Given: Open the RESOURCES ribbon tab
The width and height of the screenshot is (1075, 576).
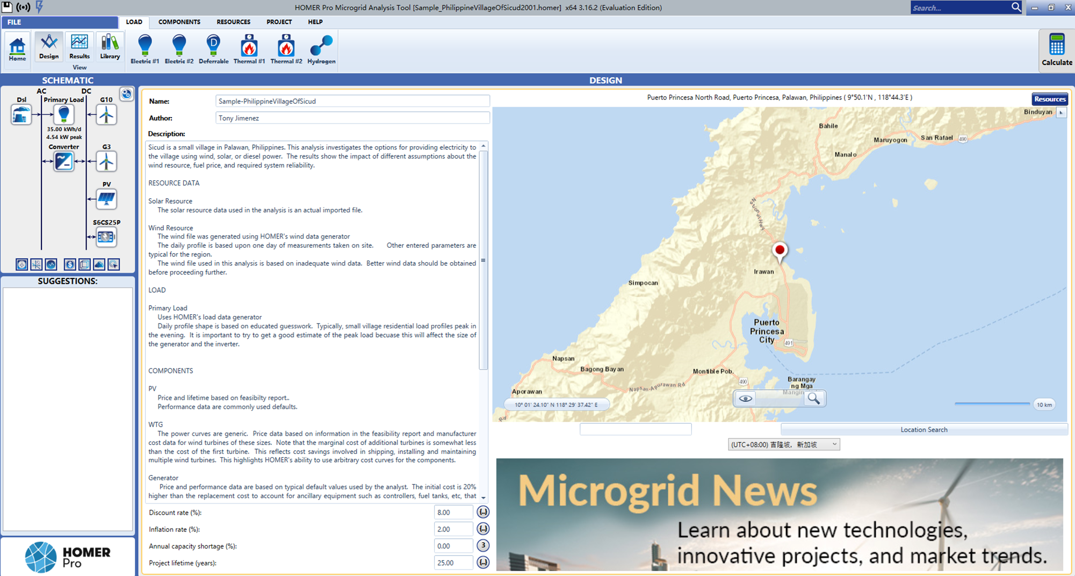Looking at the screenshot, I should [x=234, y=22].
